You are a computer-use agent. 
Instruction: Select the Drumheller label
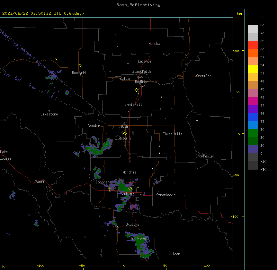pos(205,156)
